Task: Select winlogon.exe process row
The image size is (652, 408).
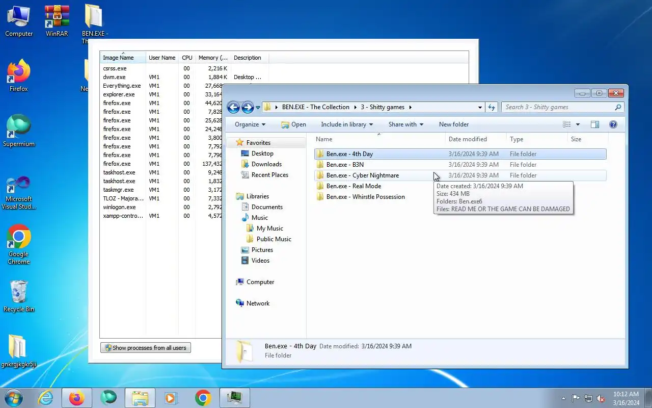Action: [x=162, y=207]
